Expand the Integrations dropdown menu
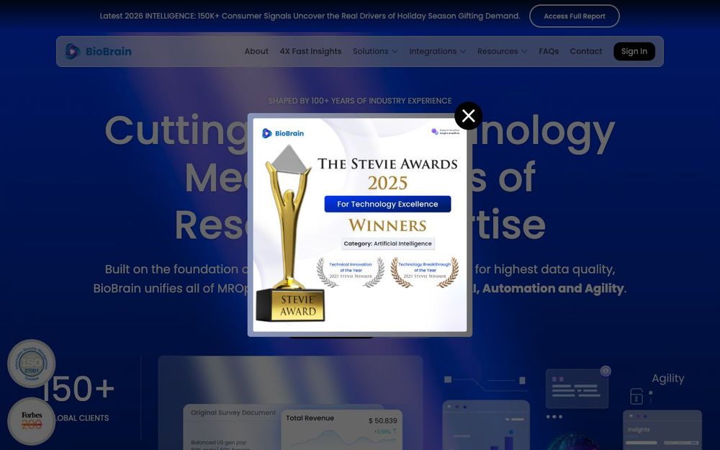720x450 pixels. pos(438,51)
